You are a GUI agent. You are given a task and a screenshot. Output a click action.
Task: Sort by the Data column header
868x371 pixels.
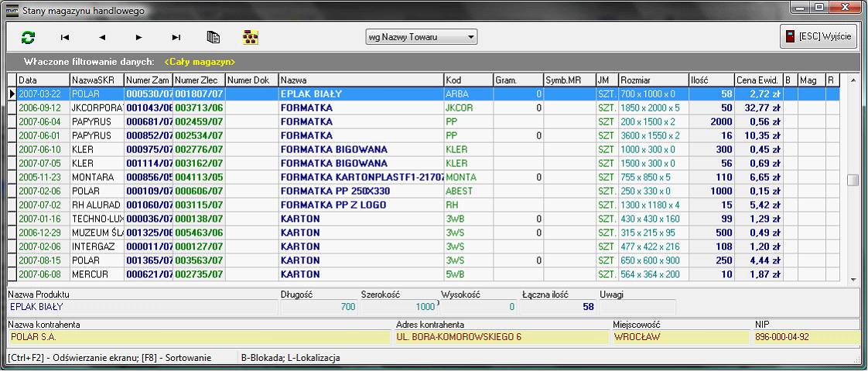click(43, 80)
